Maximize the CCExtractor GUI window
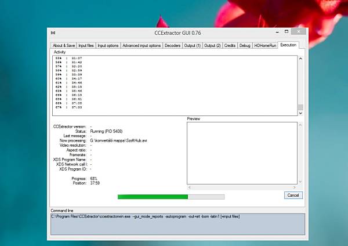The height and width of the screenshot is (246, 348). pyautogui.click(x=287, y=31)
